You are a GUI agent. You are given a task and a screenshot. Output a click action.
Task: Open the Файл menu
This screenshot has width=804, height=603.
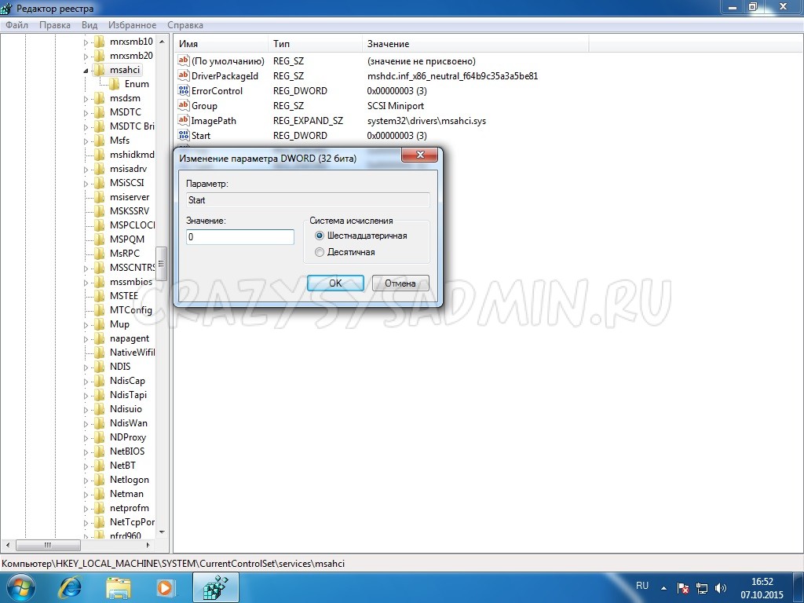point(16,25)
